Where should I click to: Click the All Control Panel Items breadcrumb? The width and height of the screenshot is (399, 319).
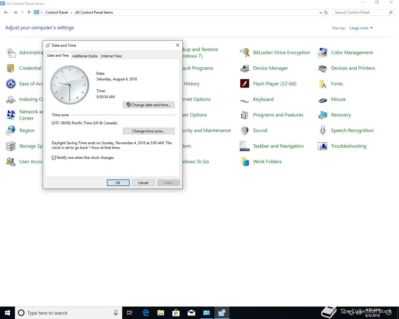point(94,12)
